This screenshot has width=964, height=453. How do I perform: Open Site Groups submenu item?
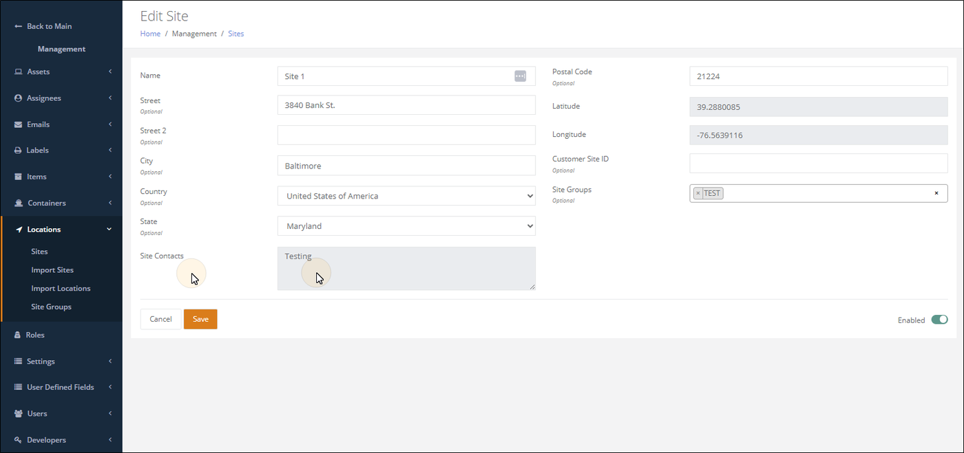(51, 307)
